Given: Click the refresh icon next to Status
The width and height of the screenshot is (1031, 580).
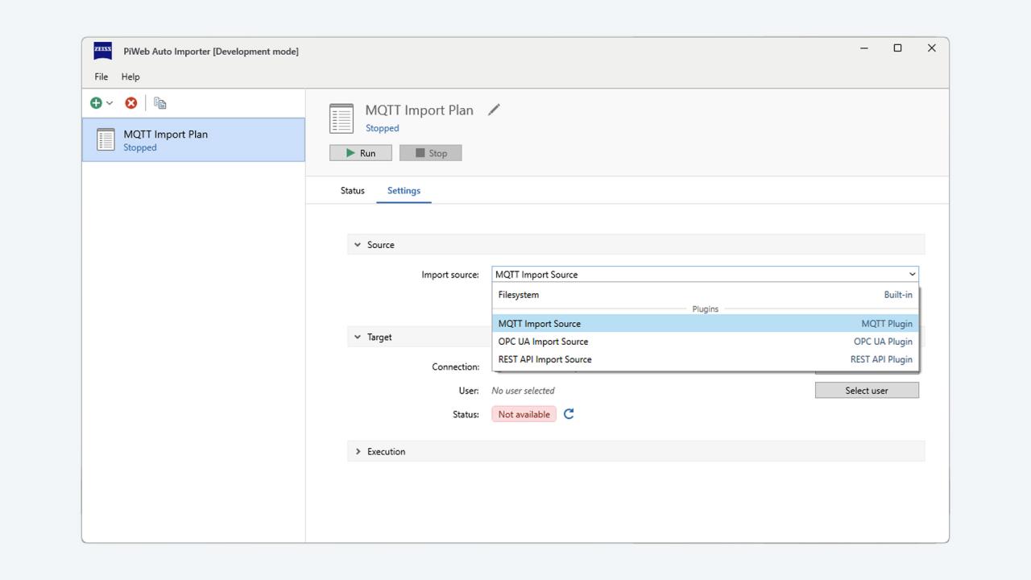Looking at the screenshot, I should click(569, 413).
